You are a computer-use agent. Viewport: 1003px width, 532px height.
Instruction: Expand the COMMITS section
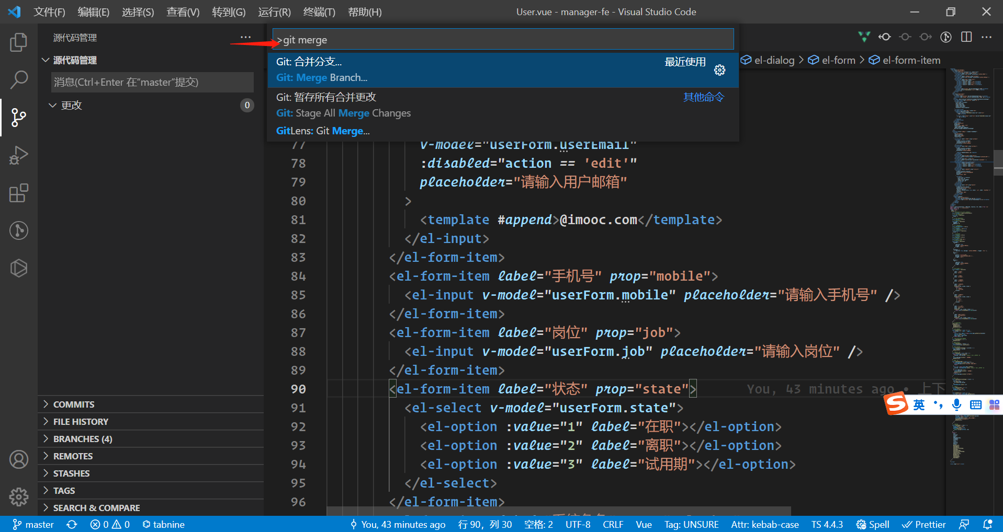[x=151, y=404]
